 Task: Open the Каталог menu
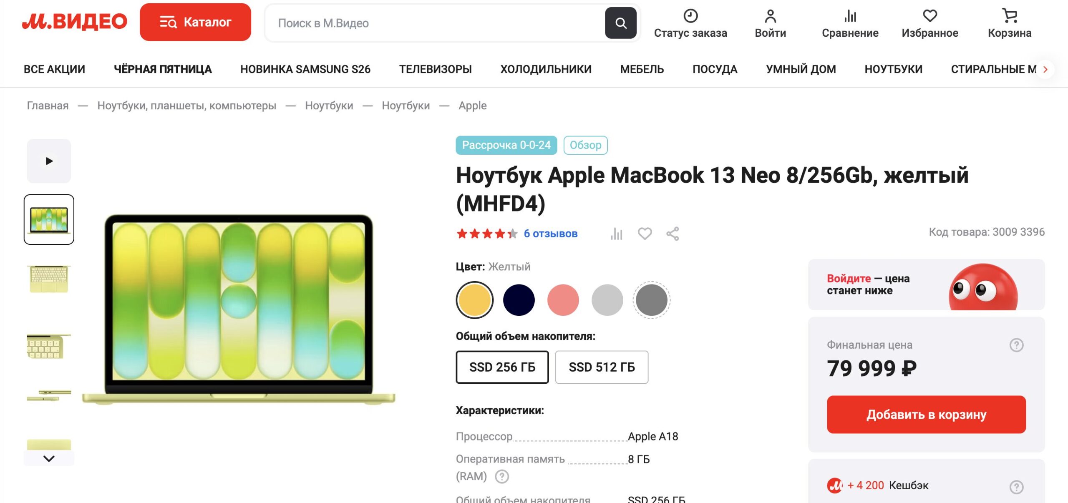tap(196, 22)
